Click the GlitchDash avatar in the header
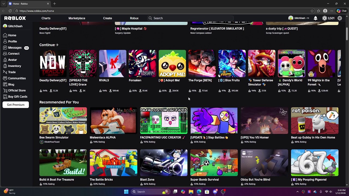 [291, 18]
